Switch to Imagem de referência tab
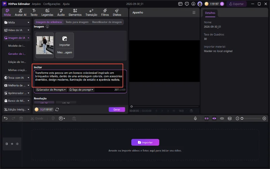This screenshot has width=270, height=169. [x=49, y=22]
